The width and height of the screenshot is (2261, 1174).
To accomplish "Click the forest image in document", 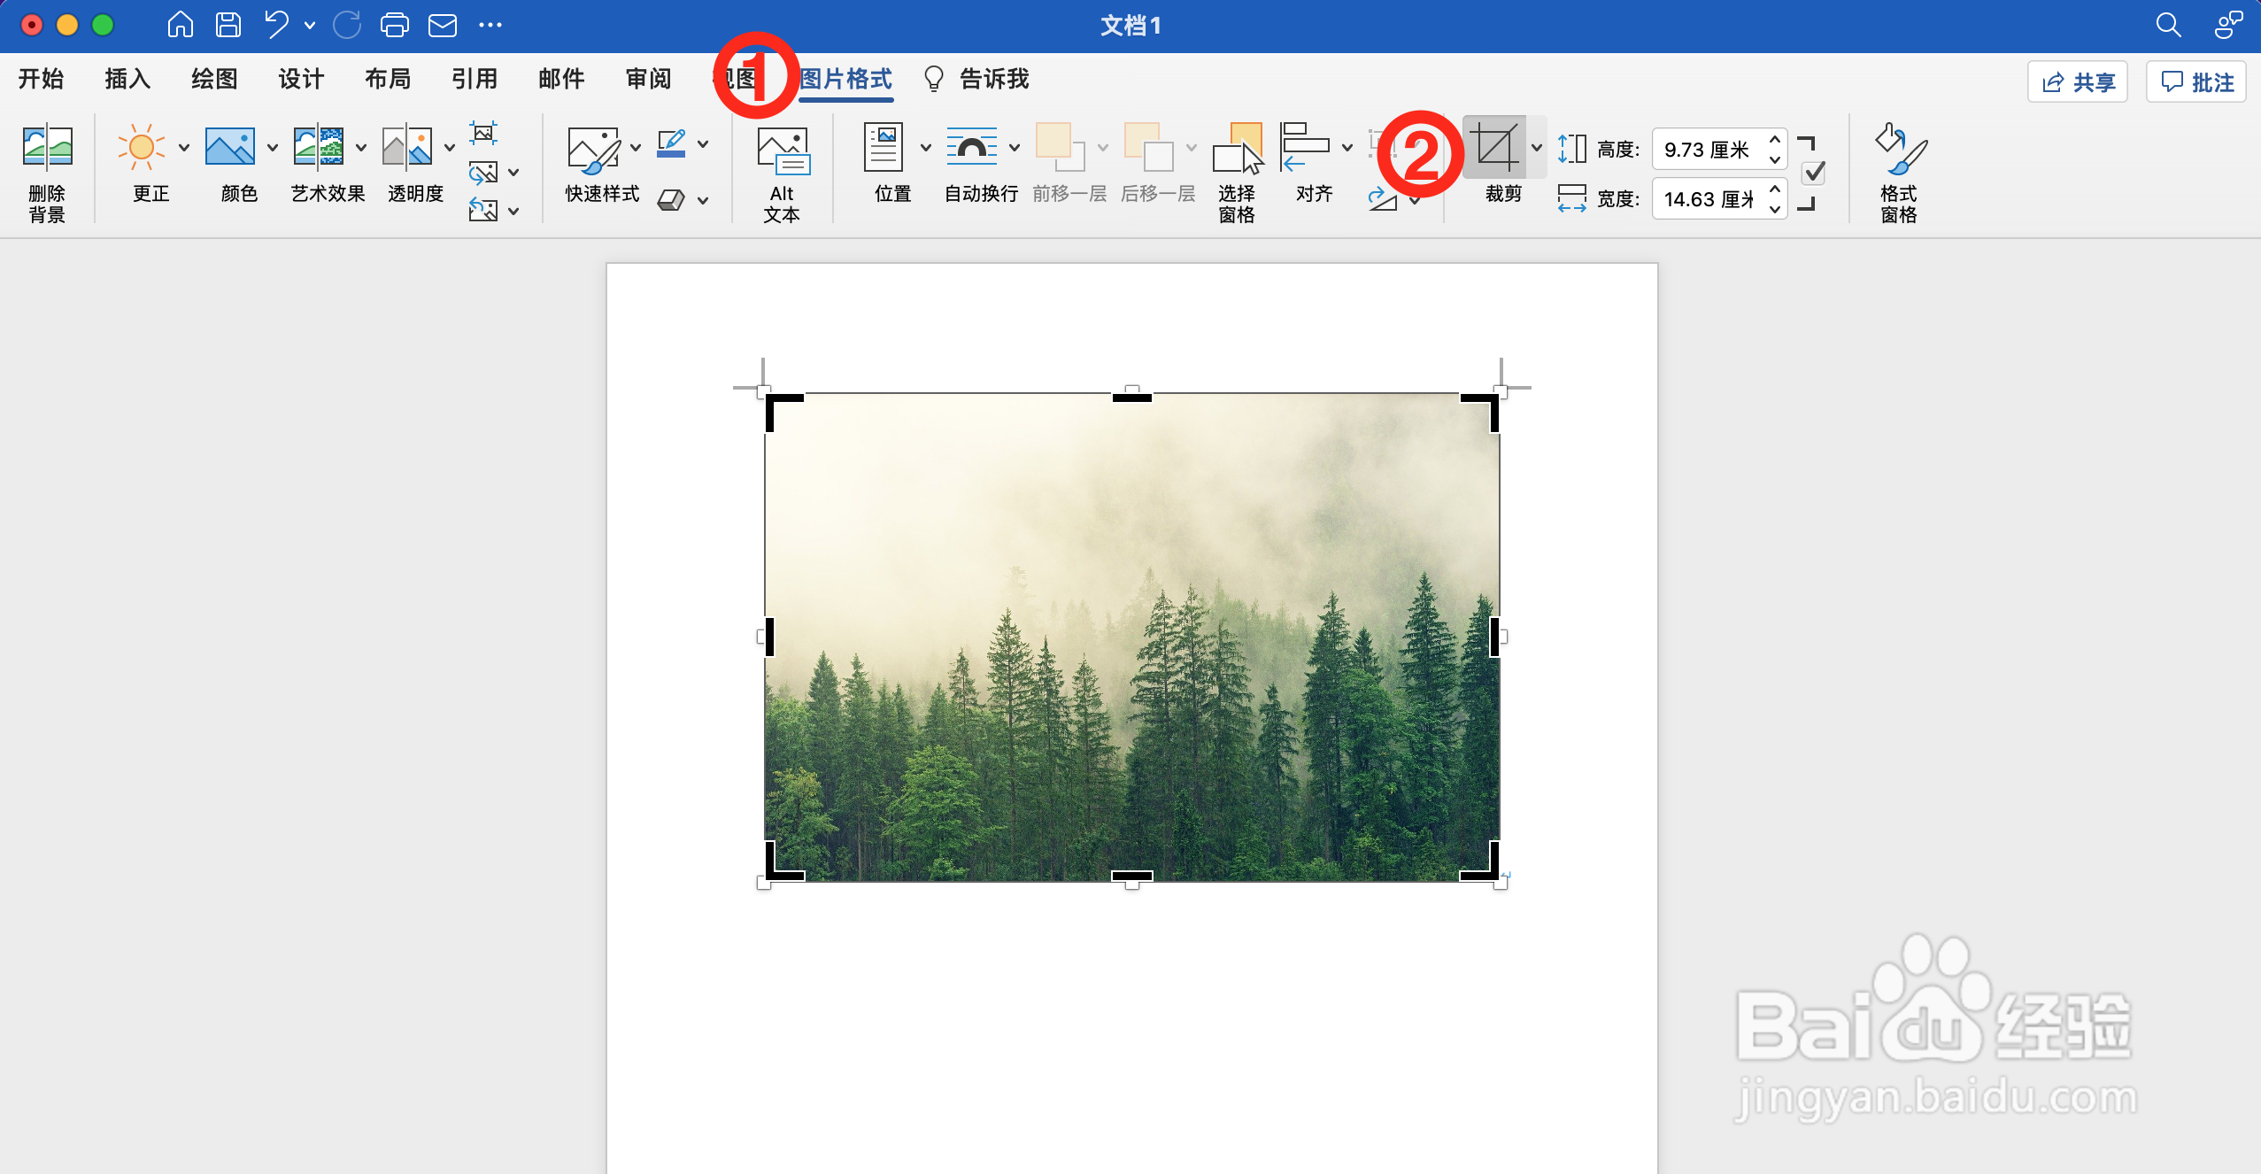I will [1131, 637].
